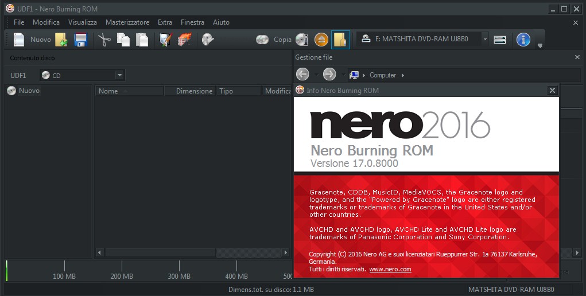The height and width of the screenshot is (296, 586).
Task: Click the 300 MB capacity marker
Action: click(179, 276)
